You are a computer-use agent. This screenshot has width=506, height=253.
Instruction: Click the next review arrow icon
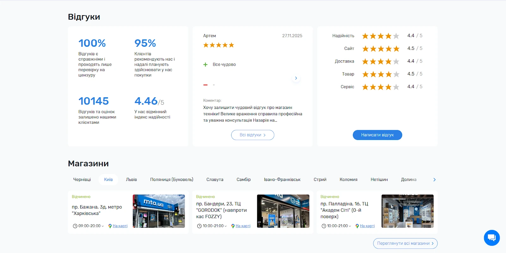click(x=296, y=78)
